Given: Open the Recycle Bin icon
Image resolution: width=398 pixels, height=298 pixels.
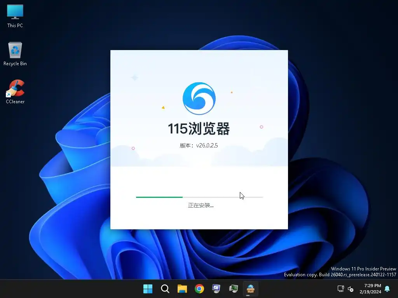Looking at the screenshot, I should [x=15, y=54].
